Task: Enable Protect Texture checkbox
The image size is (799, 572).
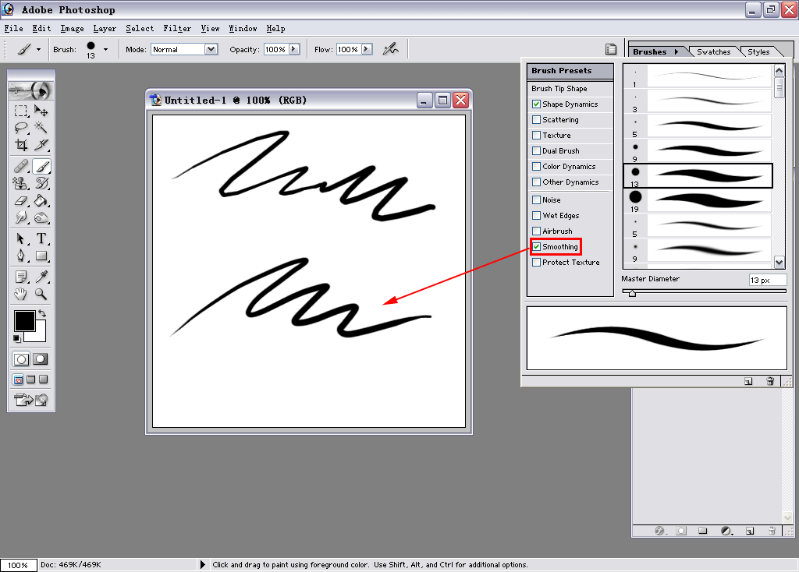Action: pyautogui.click(x=536, y=262)
